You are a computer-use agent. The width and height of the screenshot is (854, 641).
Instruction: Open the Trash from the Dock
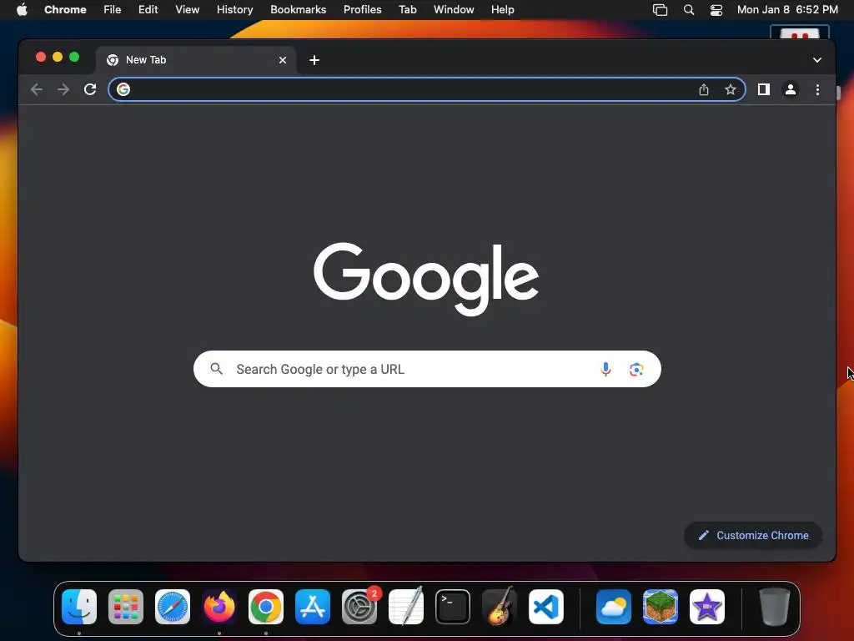pyautogui.click(x=775, y=606)
